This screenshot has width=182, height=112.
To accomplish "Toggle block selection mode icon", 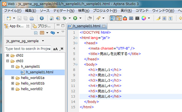I will click(x=164, y=18).
